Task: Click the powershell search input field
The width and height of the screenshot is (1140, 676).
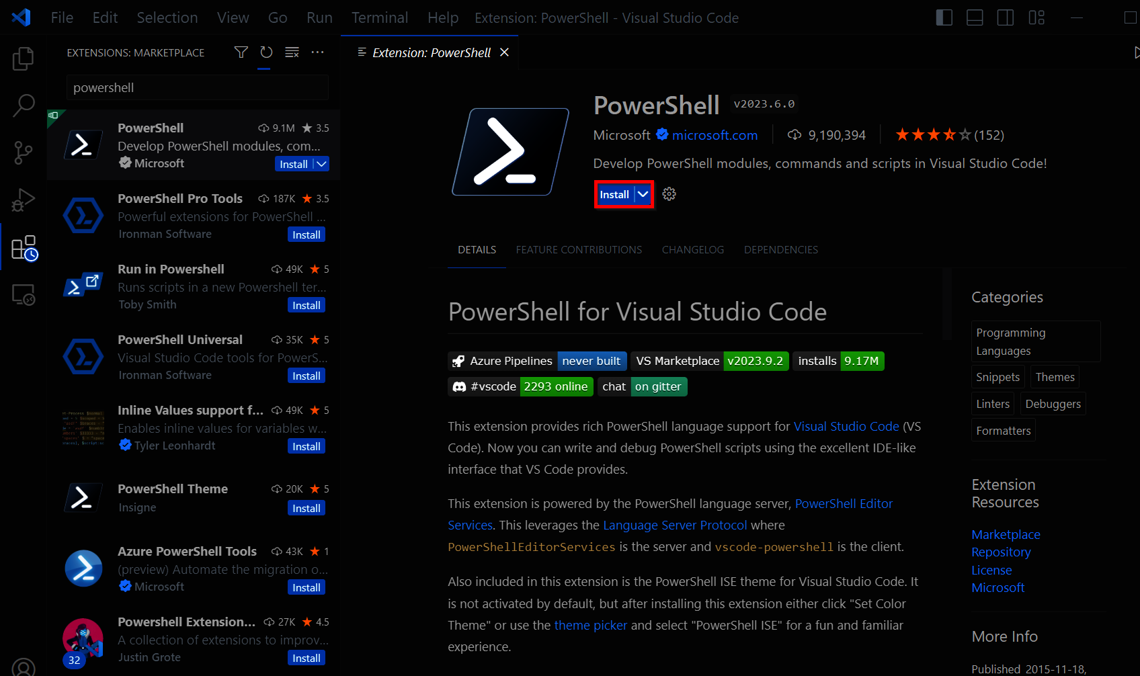Action: 196,87
